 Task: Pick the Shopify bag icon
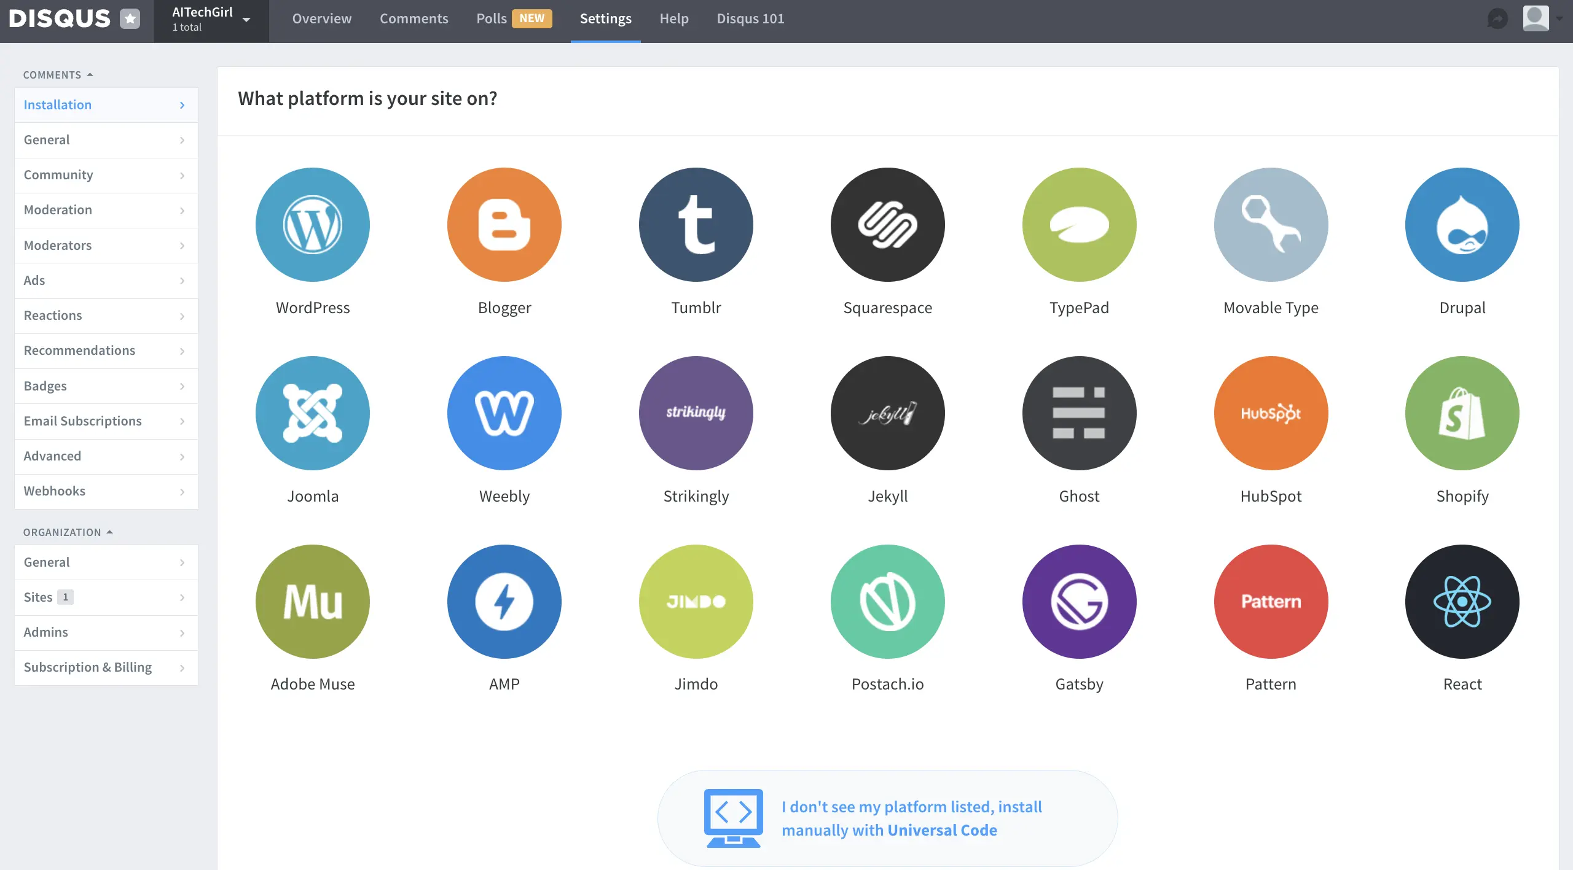coord(1462,413)
